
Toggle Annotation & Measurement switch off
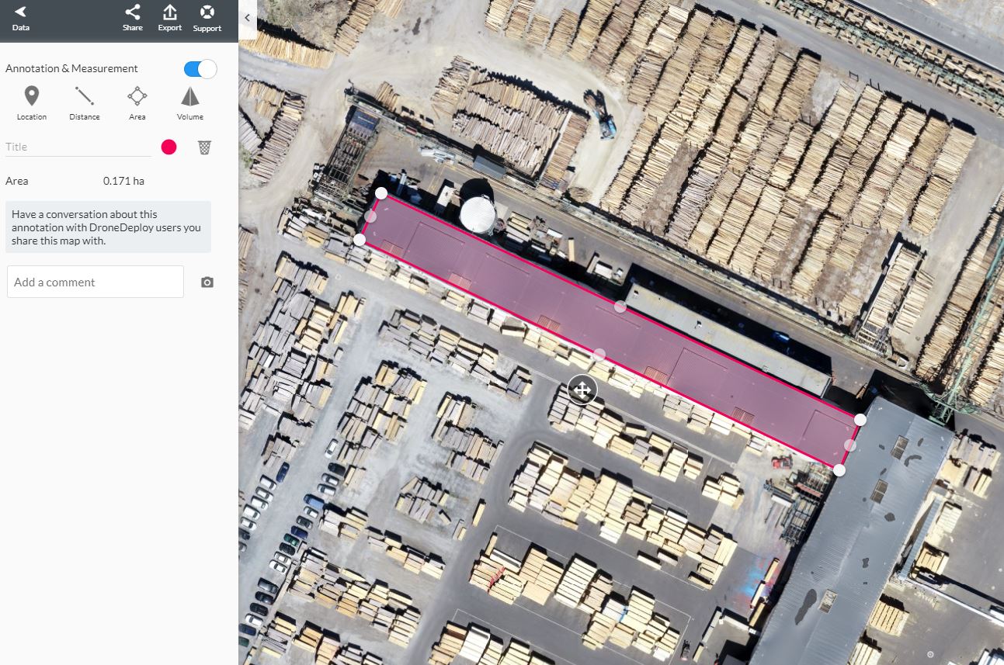(200, 69)
